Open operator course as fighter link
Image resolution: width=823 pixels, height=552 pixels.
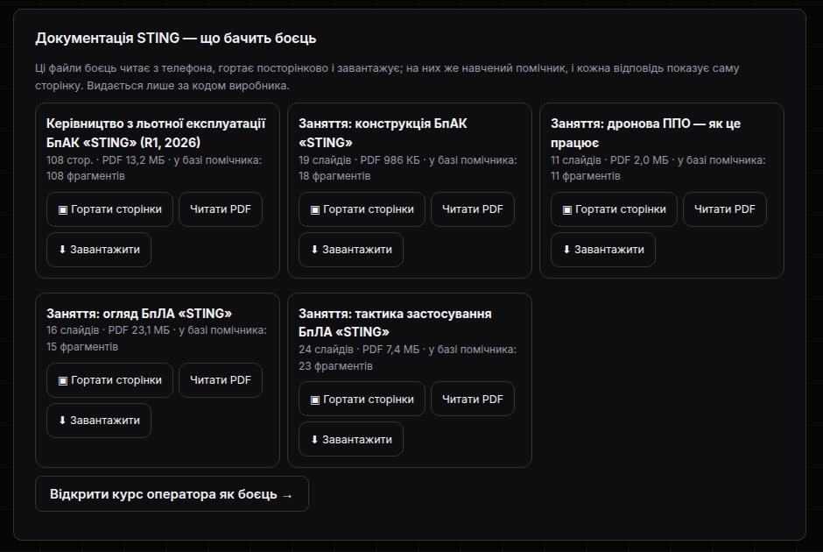(x=172, y=494)
